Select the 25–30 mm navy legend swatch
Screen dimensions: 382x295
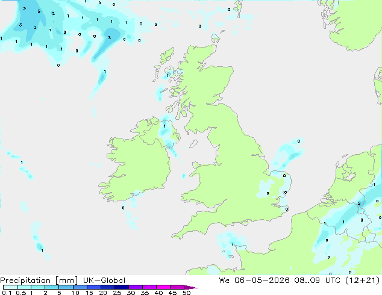121,287
